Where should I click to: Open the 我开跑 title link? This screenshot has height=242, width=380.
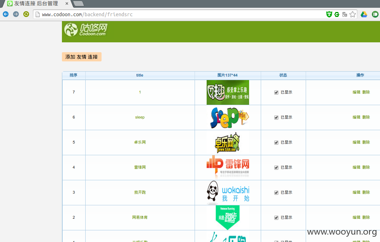point(140,192)
